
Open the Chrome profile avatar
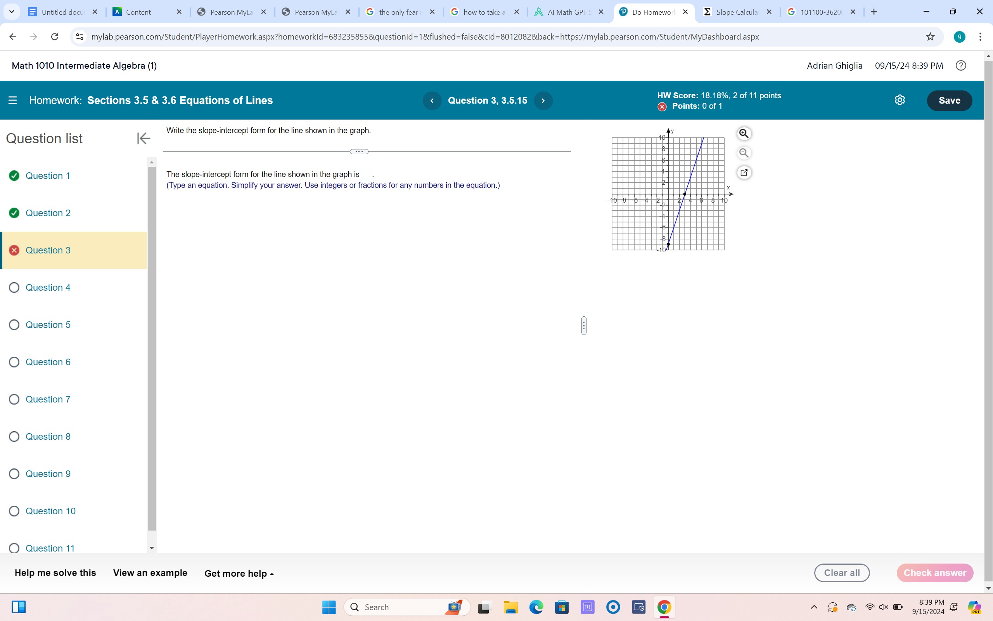click(x=959, y=36)
